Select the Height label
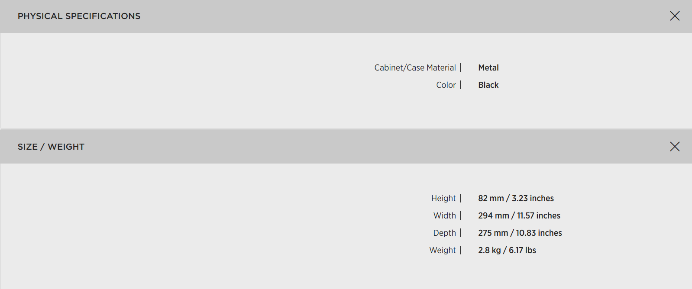The image size is (692, 289). [443, 199]
